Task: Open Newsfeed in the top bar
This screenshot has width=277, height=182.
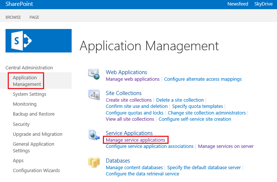Action: 238,4
